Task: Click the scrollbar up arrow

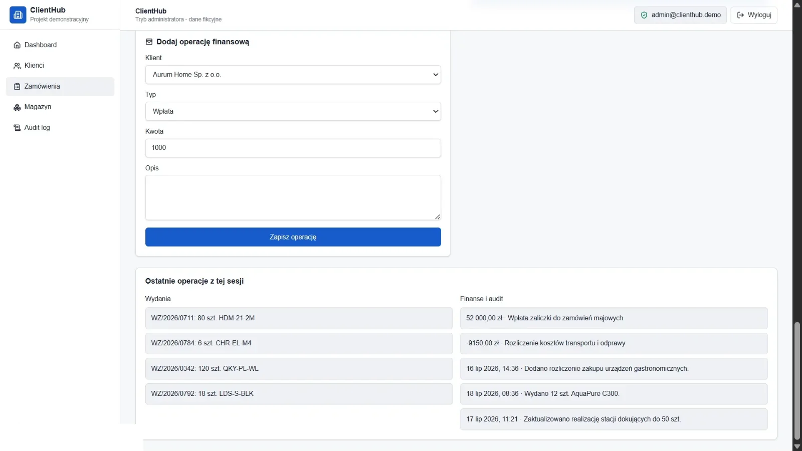Action: [797, 5]
